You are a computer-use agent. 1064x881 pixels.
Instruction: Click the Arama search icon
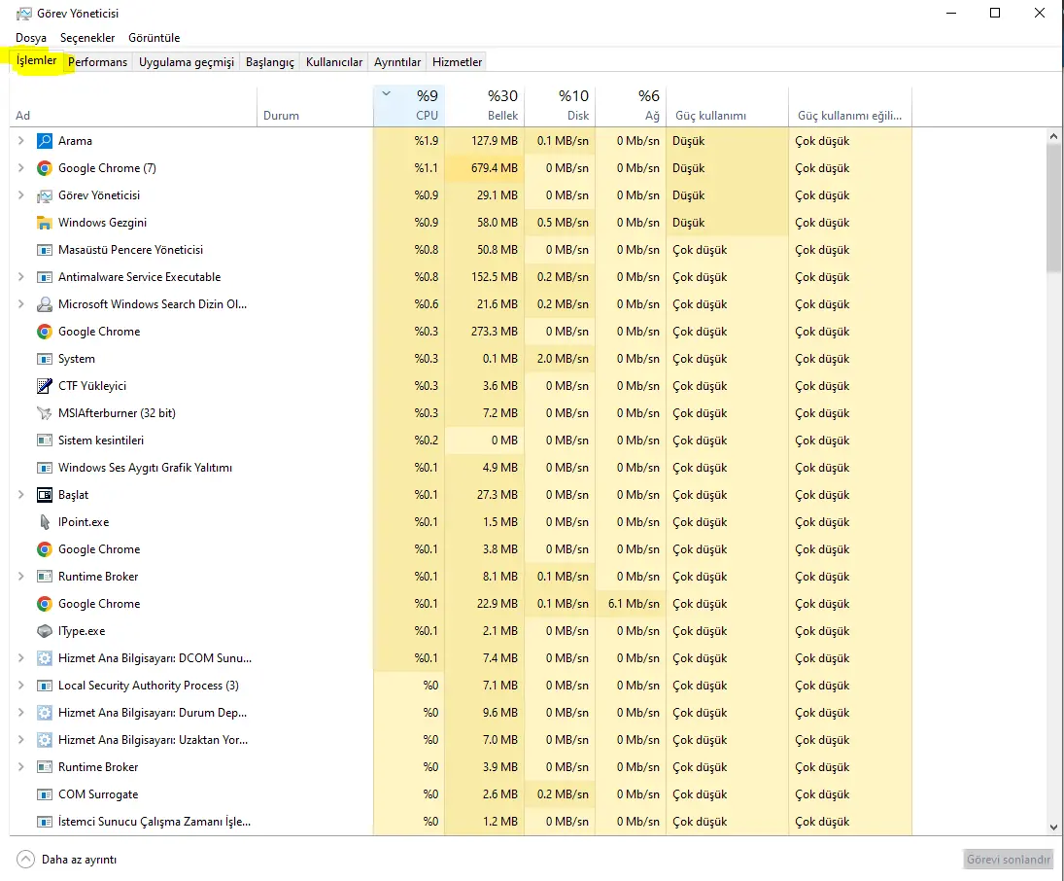click(x=44, y=141)
